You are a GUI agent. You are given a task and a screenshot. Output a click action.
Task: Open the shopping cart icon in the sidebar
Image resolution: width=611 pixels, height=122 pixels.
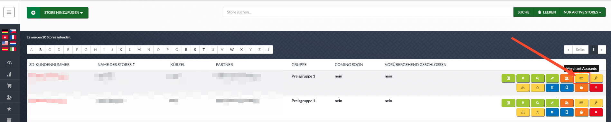(9, 86)
